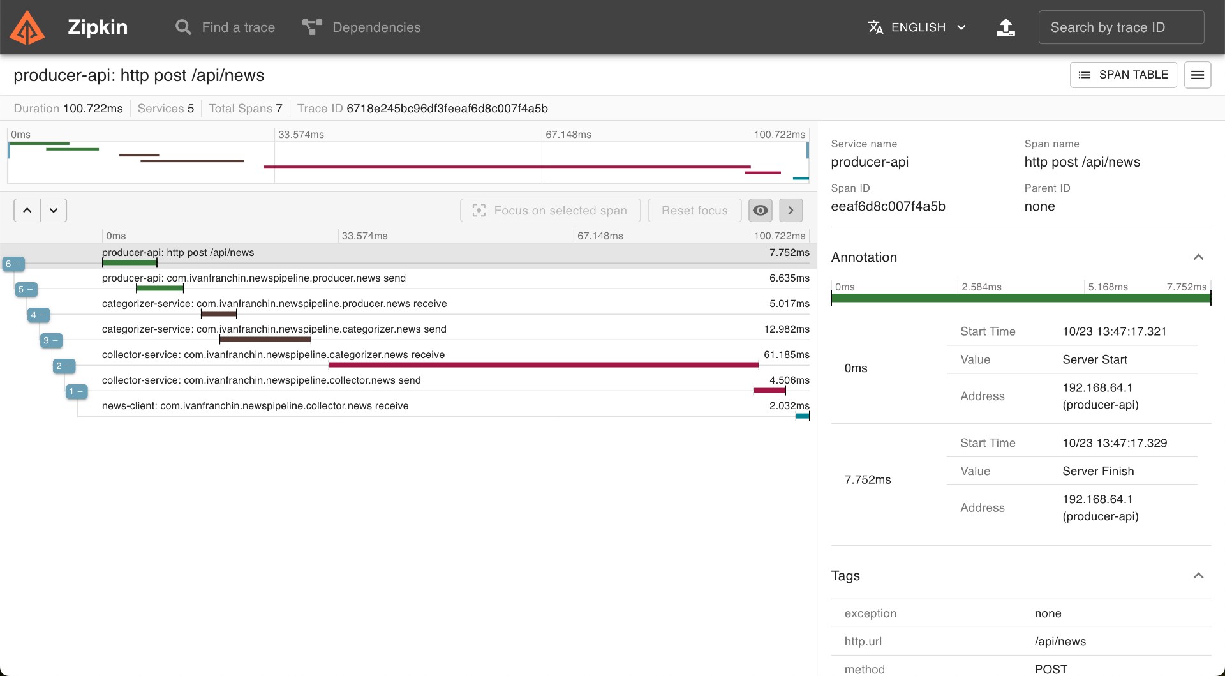Click the Total Spans 7 summary

(246, 109)
